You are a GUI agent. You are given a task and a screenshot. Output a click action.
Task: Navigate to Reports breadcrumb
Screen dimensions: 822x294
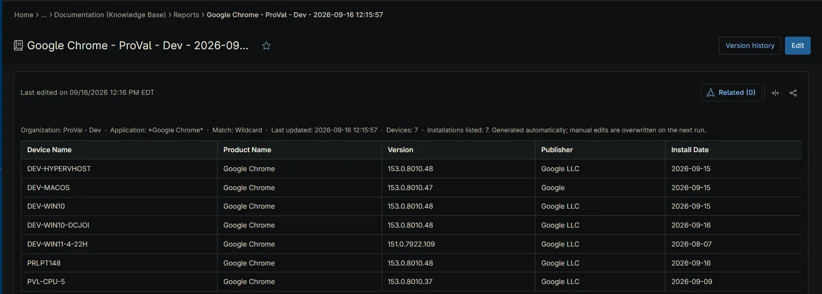[x=186, y=15]
